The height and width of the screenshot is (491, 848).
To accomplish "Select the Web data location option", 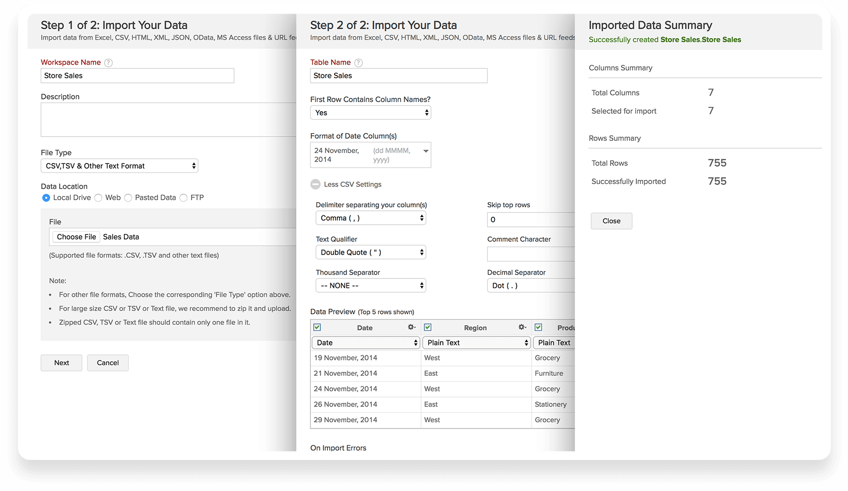I will point(98,198).
